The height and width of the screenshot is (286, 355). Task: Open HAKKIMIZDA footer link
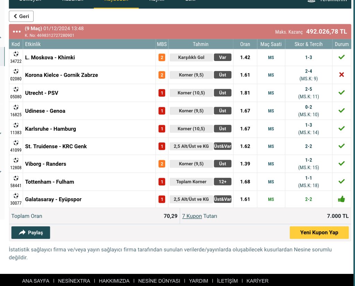[114, 281]
